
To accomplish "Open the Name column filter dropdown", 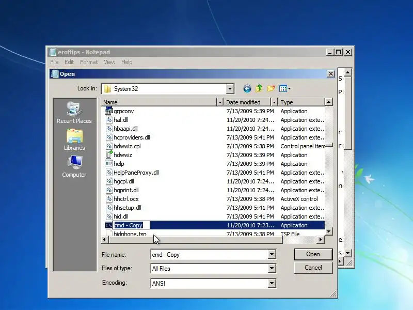I will point(220,102).
